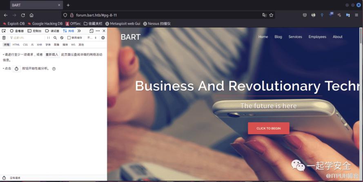This screenshot has width=363, height=182.
Task: Open the devtools Inspector tab (查看器)
Action: (16, 31)
